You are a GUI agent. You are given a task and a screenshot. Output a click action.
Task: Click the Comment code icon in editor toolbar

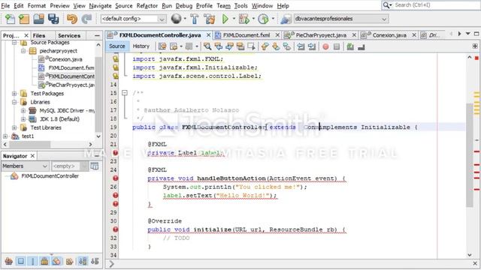point(350,46)
